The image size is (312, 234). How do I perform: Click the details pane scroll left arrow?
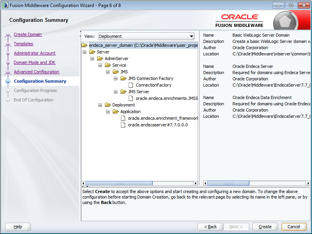coord(205,183)
